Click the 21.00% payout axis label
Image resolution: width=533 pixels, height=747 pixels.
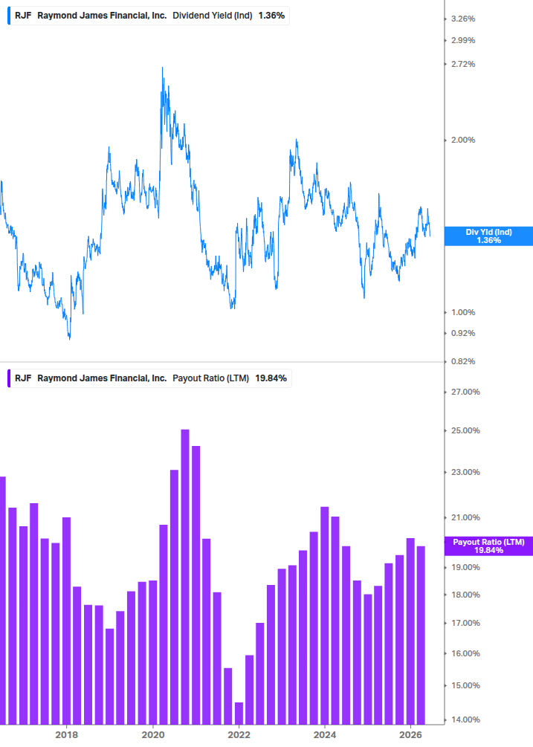[x=465, y=518]
